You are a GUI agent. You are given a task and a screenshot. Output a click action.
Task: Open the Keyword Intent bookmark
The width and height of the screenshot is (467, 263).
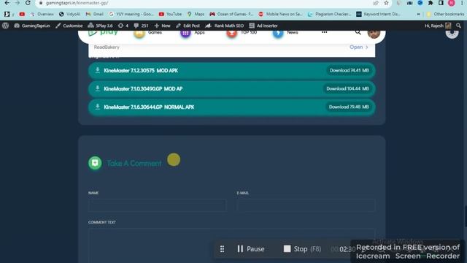tap(378, 14)
